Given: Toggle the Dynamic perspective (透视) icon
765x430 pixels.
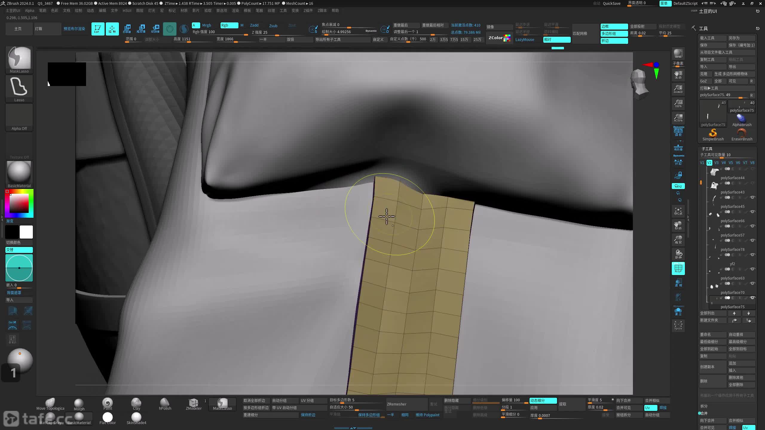Looking at the screenshot, I should click(x=678, y=131).
